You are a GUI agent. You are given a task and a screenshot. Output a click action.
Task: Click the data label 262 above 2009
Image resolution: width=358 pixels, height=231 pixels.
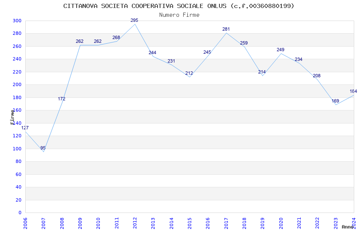point(80,41)
